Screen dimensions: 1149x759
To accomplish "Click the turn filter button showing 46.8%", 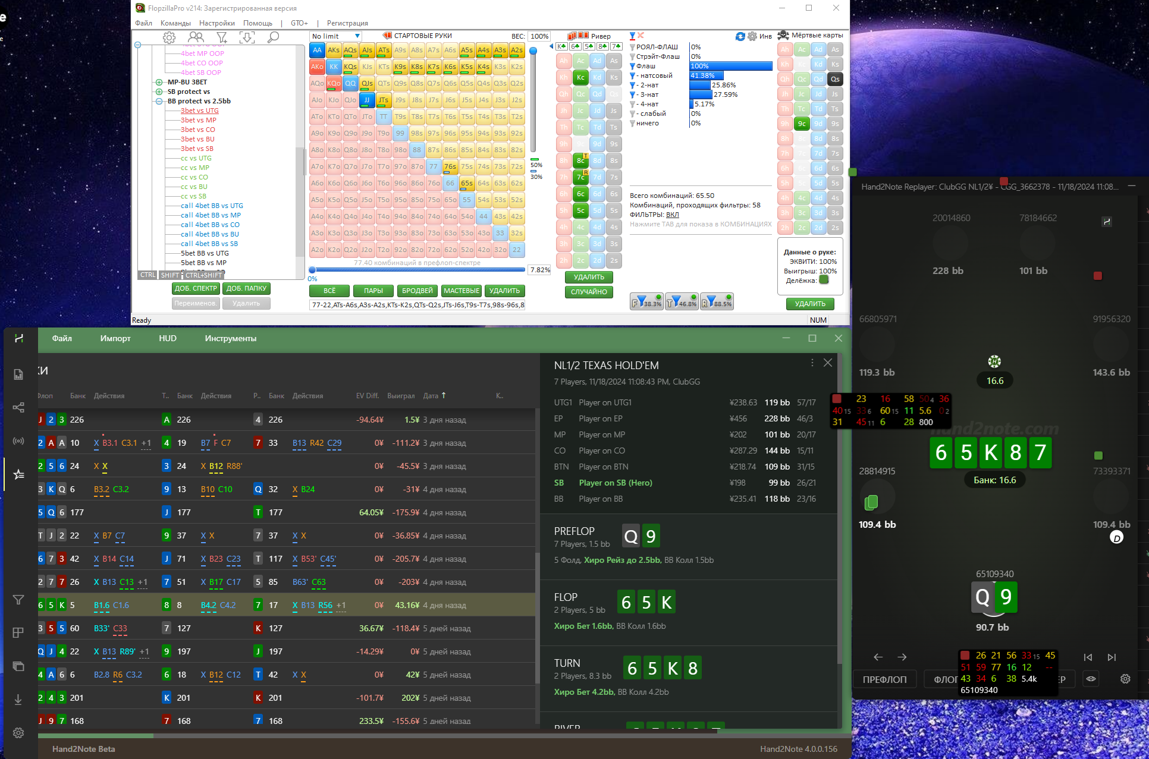I will pyautogui.click(x=682, y=302).
